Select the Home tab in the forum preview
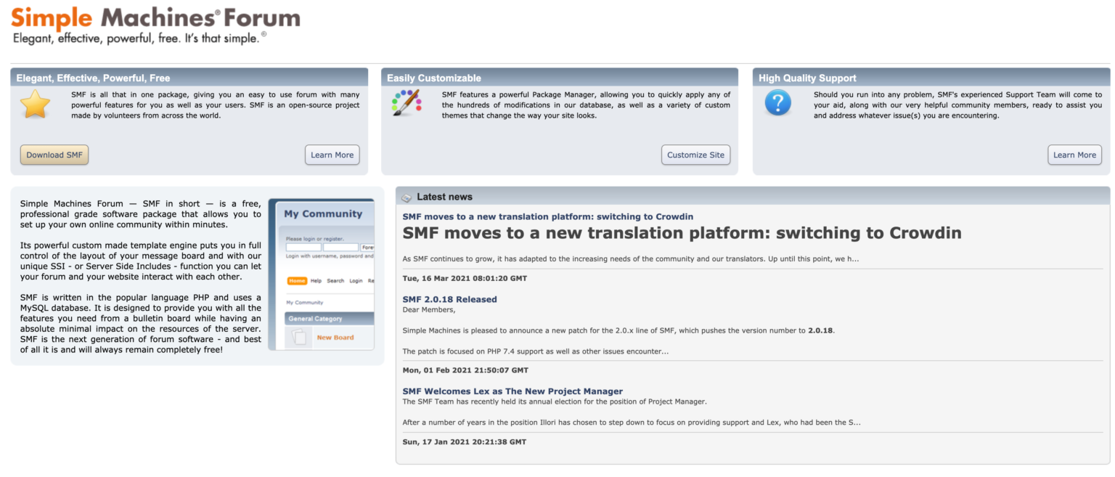 pyautogui.click(x=298, y=281)
